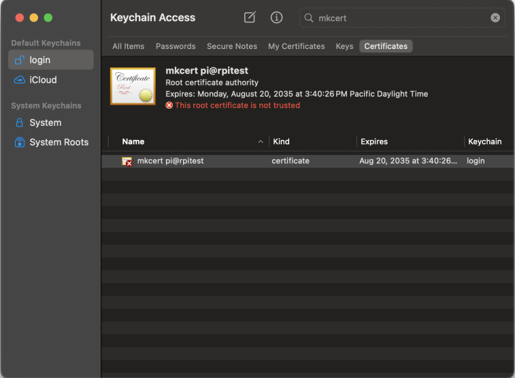Viewport: 515px width, 378px height.
Task: Open the My Certificates tab
Action: 296,46
